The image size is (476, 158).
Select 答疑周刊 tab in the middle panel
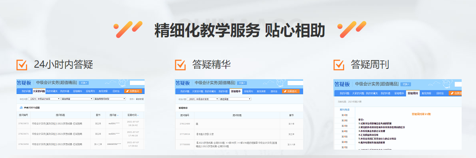click(249, 91)
